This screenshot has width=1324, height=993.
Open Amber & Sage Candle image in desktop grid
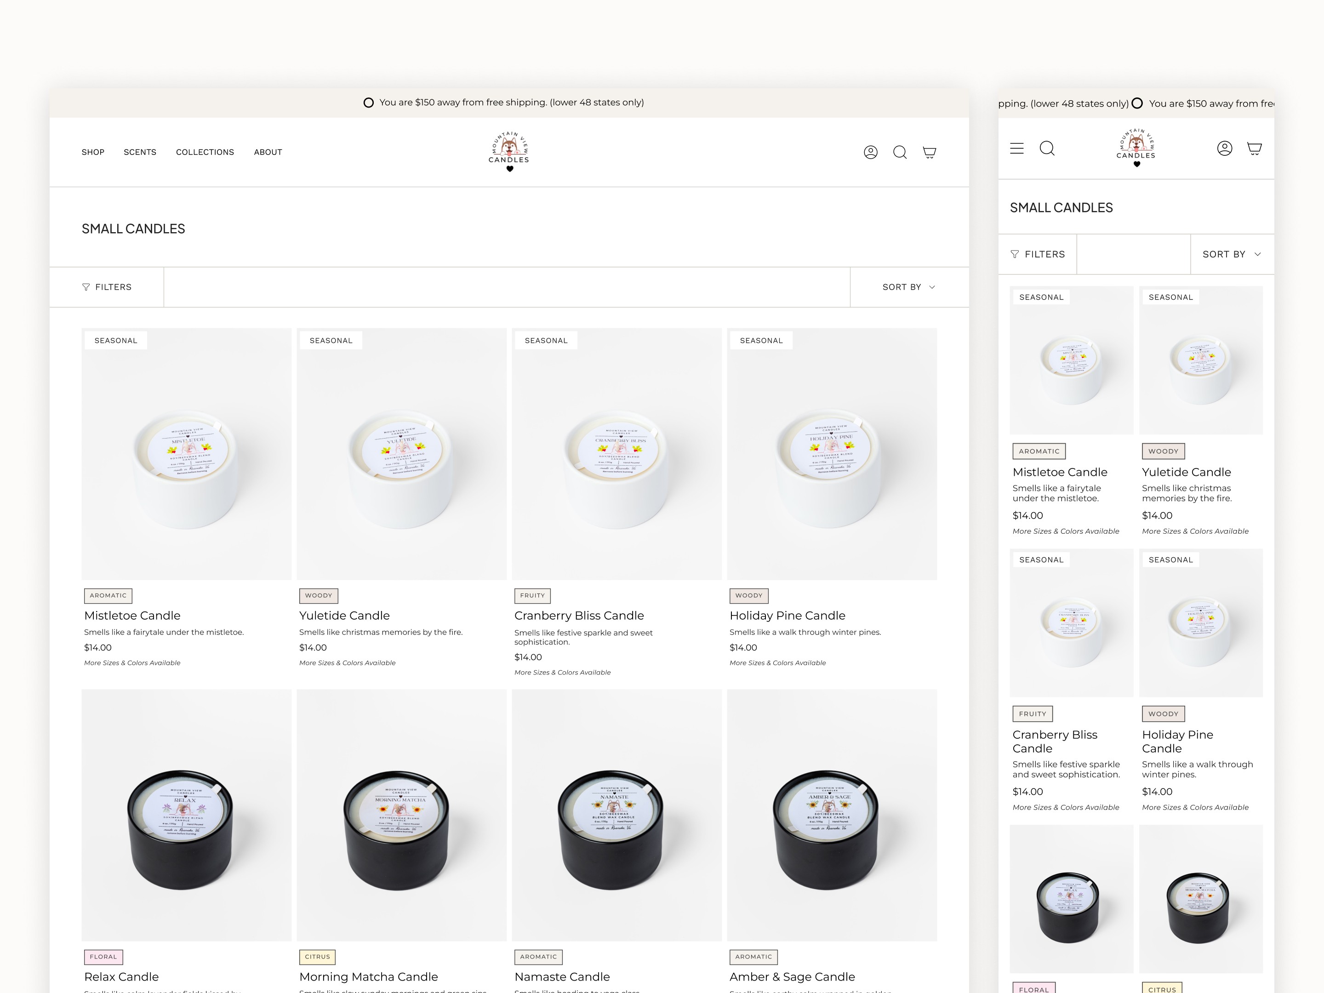[832, 815]
